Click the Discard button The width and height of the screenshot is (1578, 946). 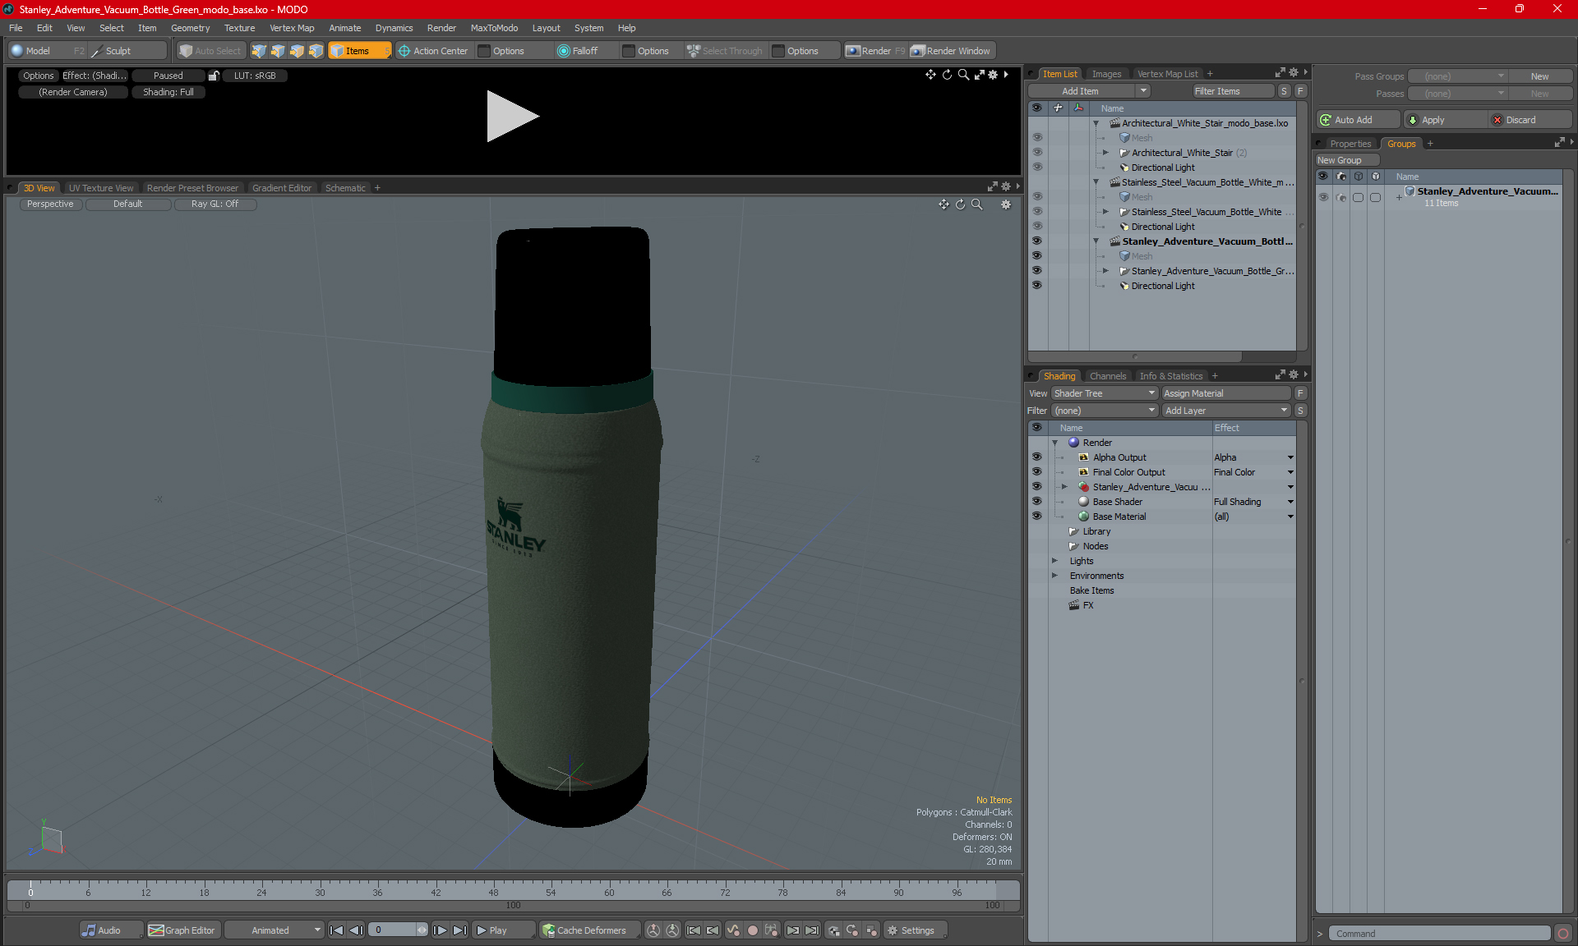[1530, 120]
